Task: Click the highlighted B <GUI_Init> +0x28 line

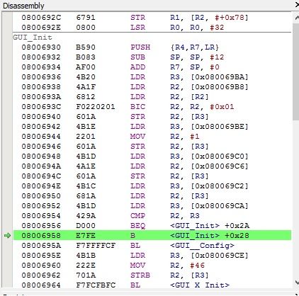Action: tap(152, 236)
